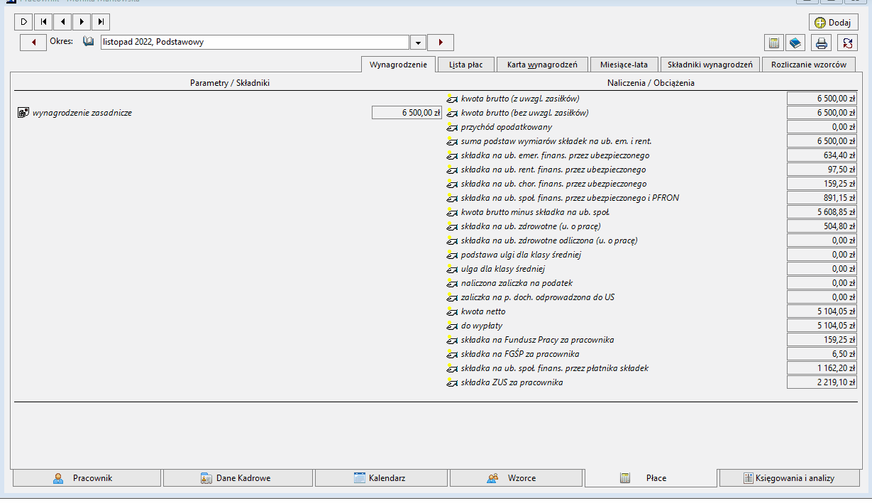
Task: Select the wynagrodzenie zasadnicze label
Action: pyautogui.click(x=82, y=112)
